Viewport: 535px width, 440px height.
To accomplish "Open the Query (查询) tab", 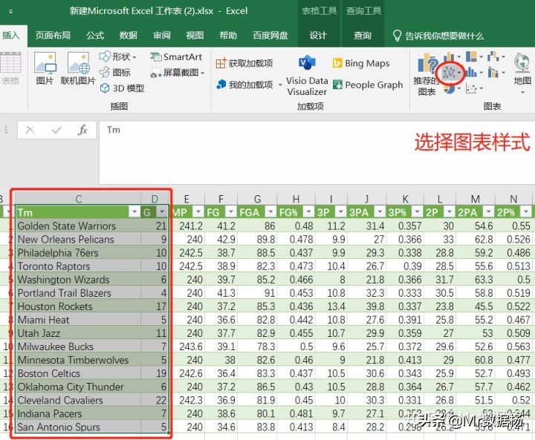I will tap(363, 36).
